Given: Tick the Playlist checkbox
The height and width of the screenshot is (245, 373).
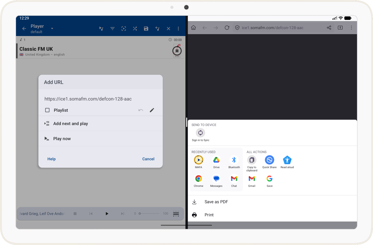Looking at the screenshot, I should click(47, 110).
